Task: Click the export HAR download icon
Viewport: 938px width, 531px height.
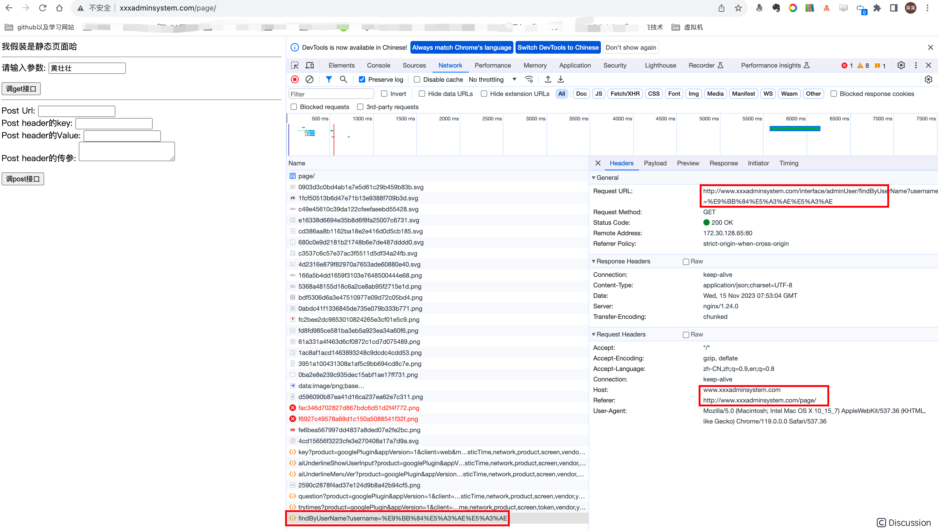Action: [x=561, y=79]
